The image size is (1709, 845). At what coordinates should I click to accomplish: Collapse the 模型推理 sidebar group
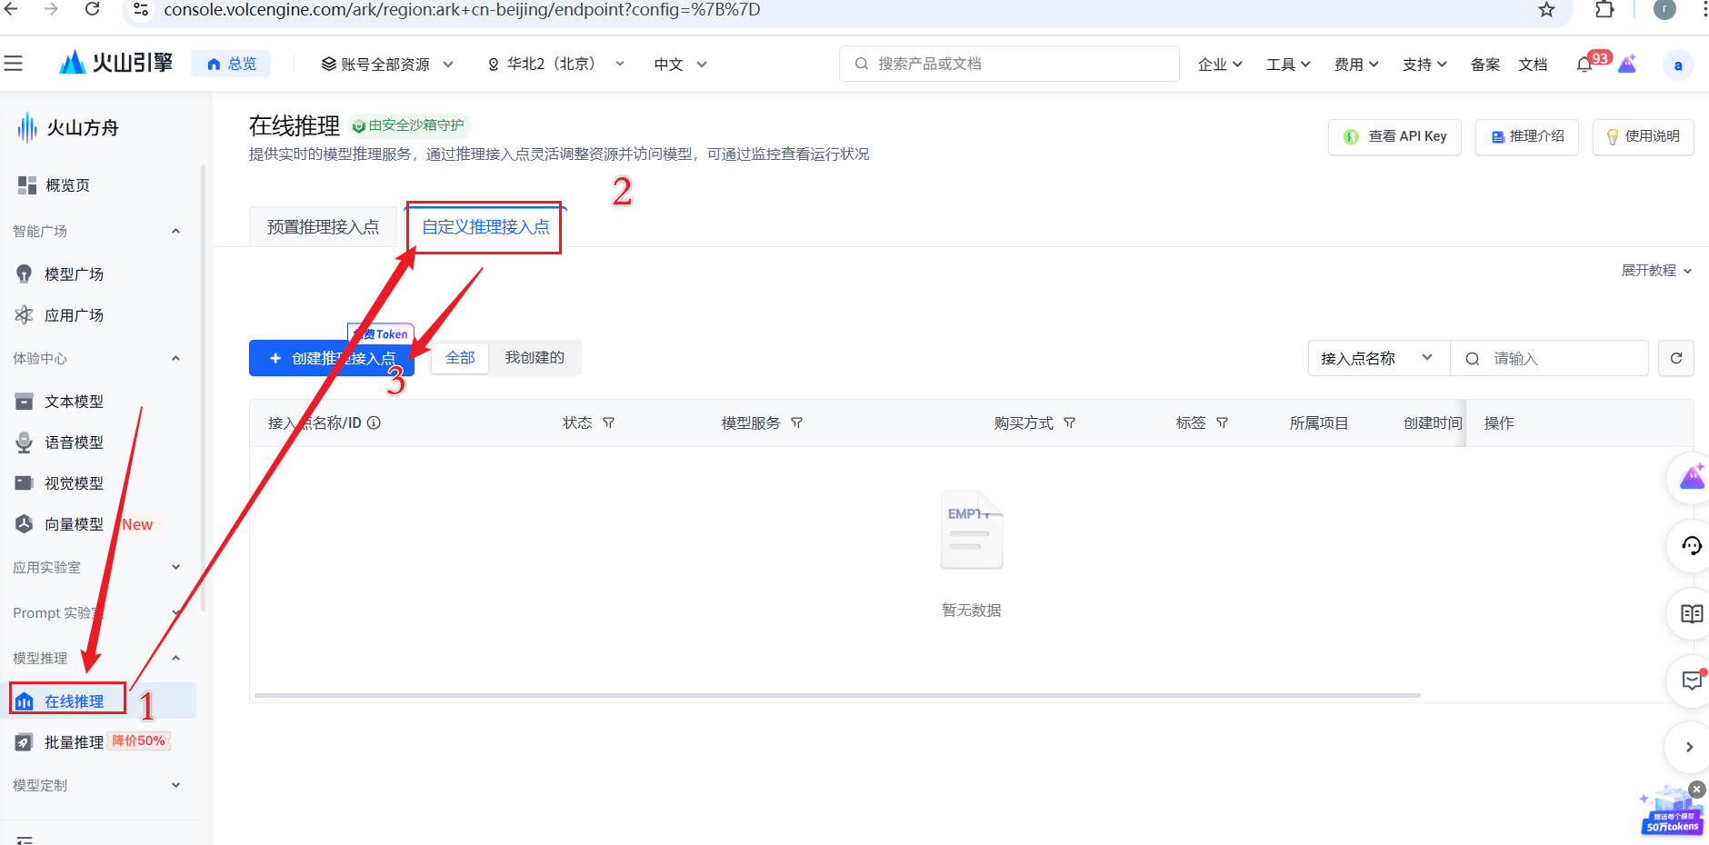[175, 658]
